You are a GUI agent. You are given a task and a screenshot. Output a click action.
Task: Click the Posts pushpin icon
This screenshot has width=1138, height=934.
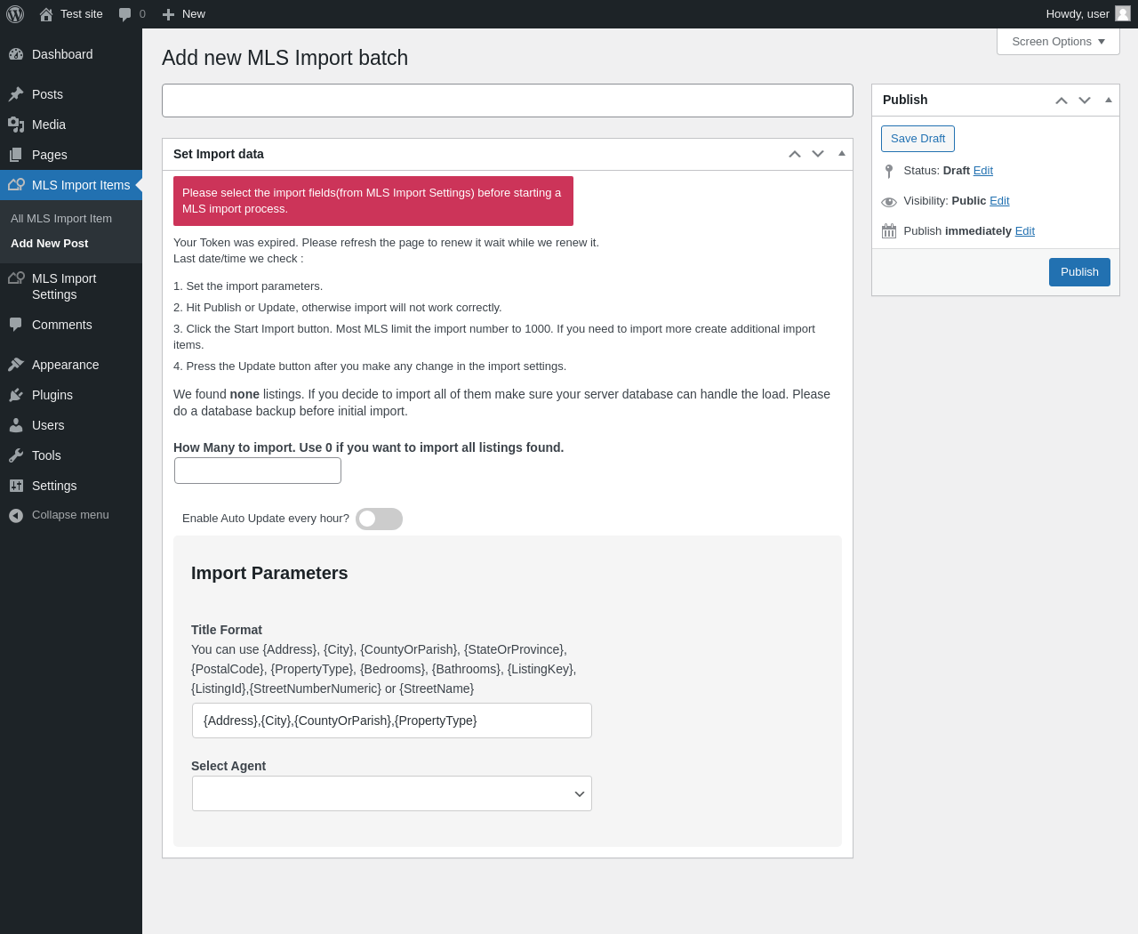[x=16, y=94]
